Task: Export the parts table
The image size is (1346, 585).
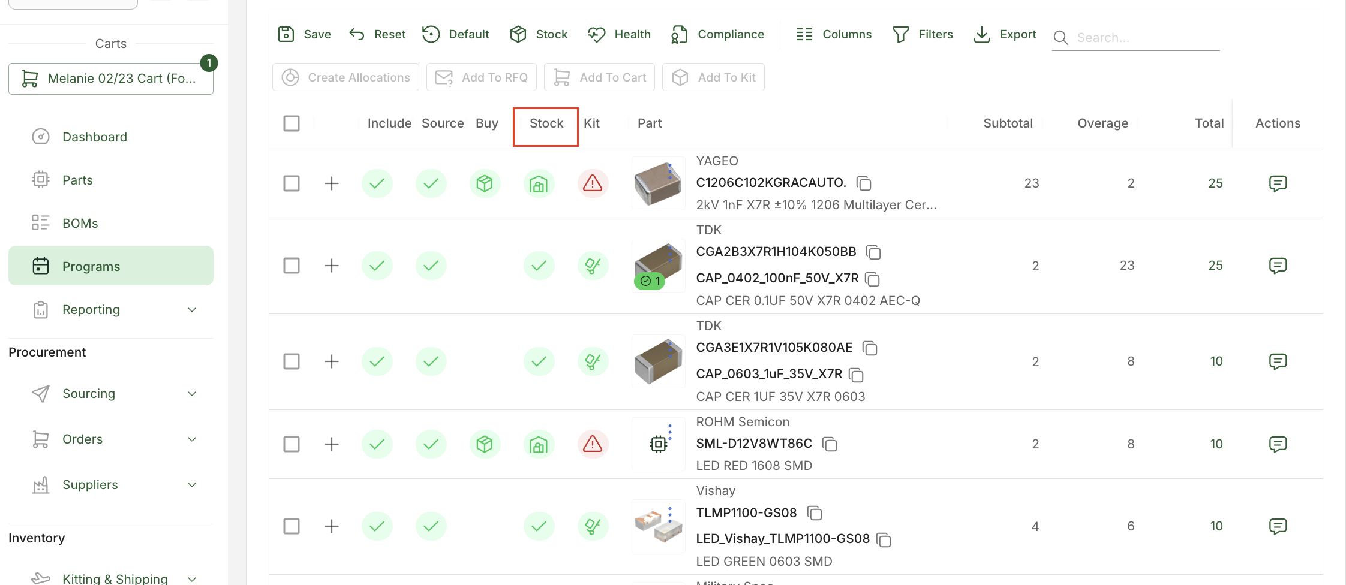Action: pos(1005,34)
